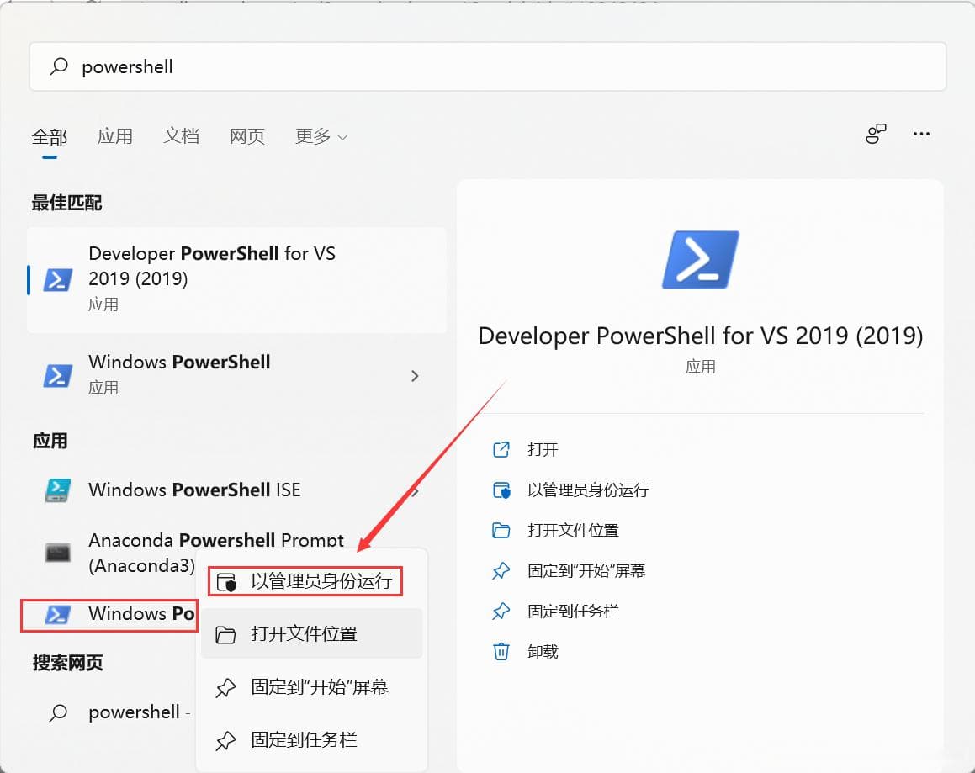The image size is (975, 773).
Task: Open the account/feedback icon at top right
Action: tap(876, 134)
